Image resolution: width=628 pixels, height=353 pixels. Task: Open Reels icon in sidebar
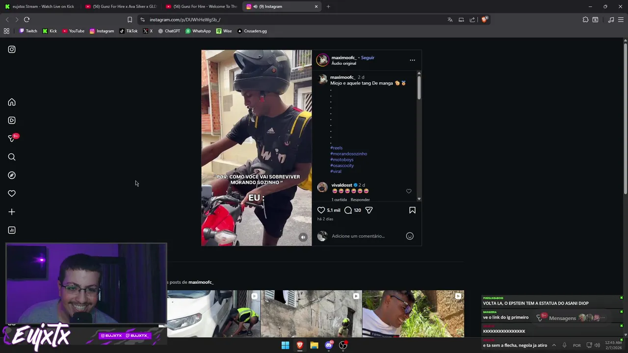click(x=12, y=120)
